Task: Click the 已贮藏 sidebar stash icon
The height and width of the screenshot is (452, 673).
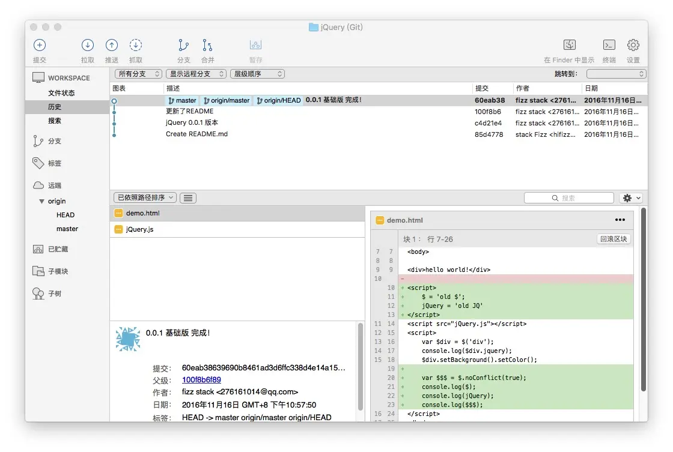Action: pos(38,249)
